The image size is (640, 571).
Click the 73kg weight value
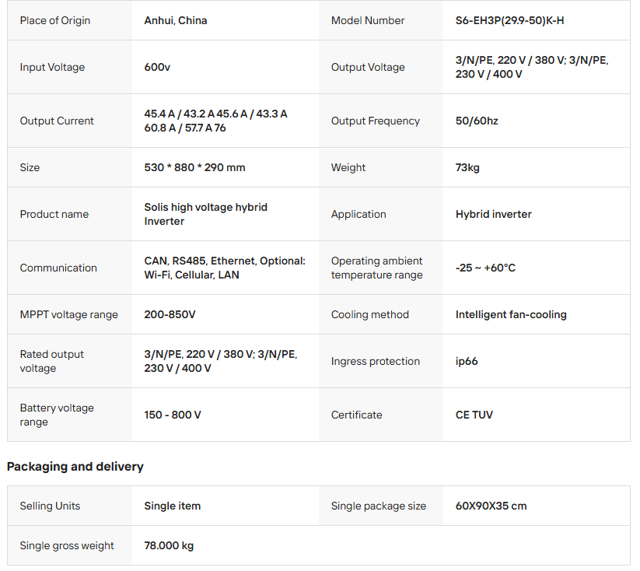pos(467,167)
